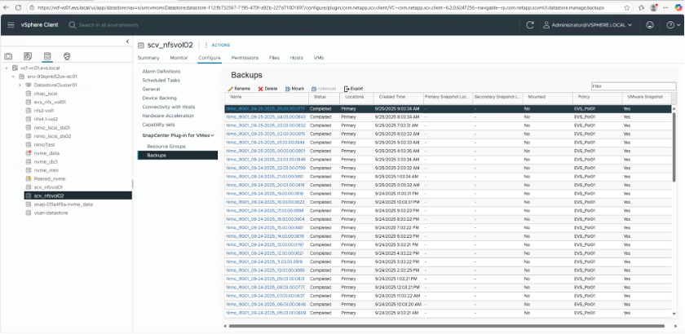Switch to the Networking inventory view icon
The height and width of the screenshot is (334, 685).
click(66, 56)
